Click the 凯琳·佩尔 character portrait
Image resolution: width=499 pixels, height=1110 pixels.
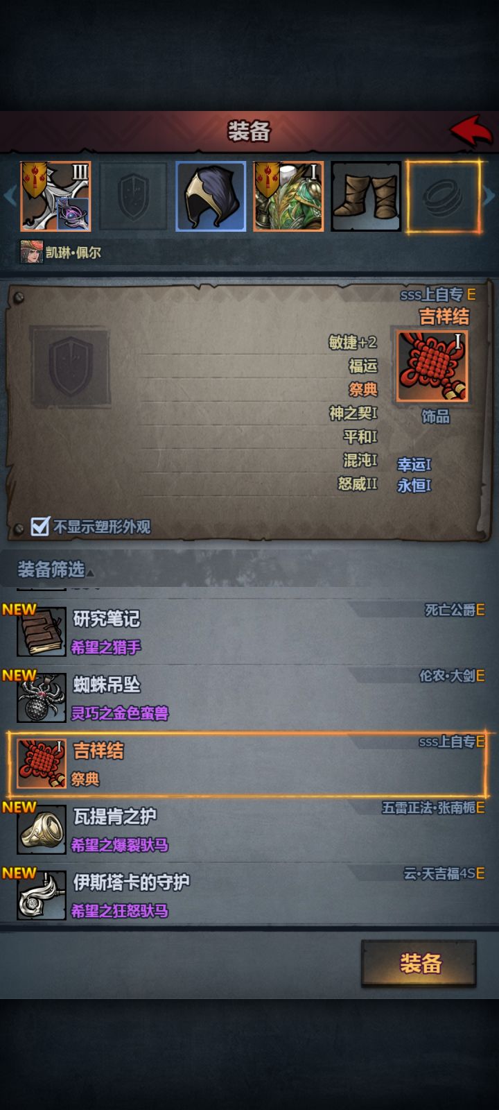[x=31, y=252]
